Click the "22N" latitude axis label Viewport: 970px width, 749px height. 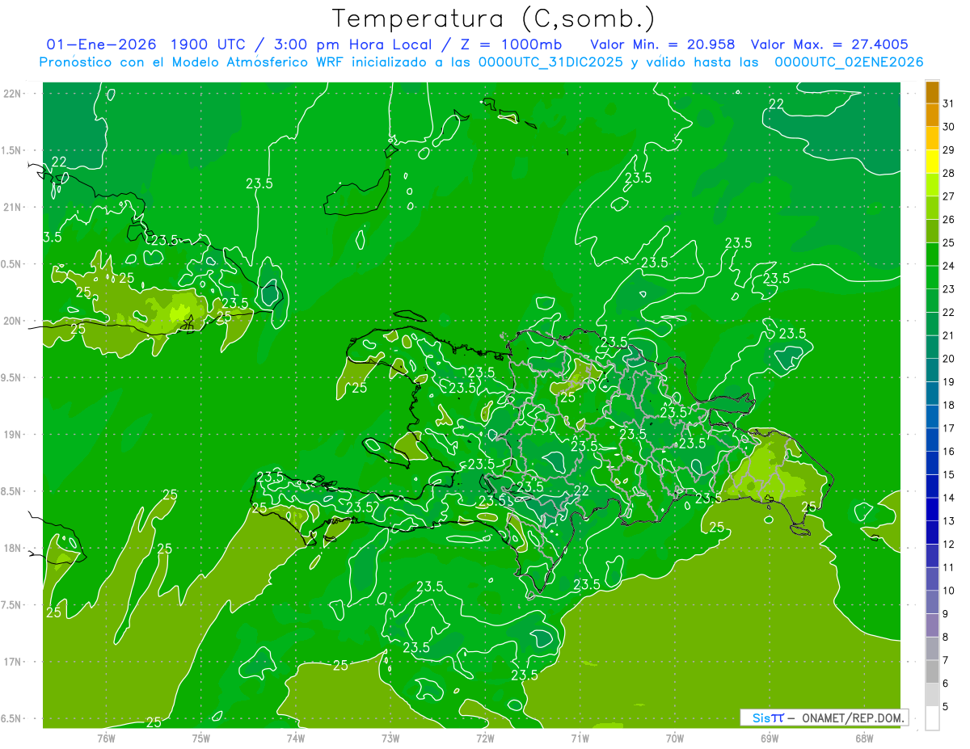point(13,94)
